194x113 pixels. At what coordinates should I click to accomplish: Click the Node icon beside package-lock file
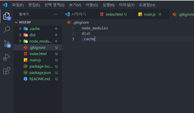(26, 66)
